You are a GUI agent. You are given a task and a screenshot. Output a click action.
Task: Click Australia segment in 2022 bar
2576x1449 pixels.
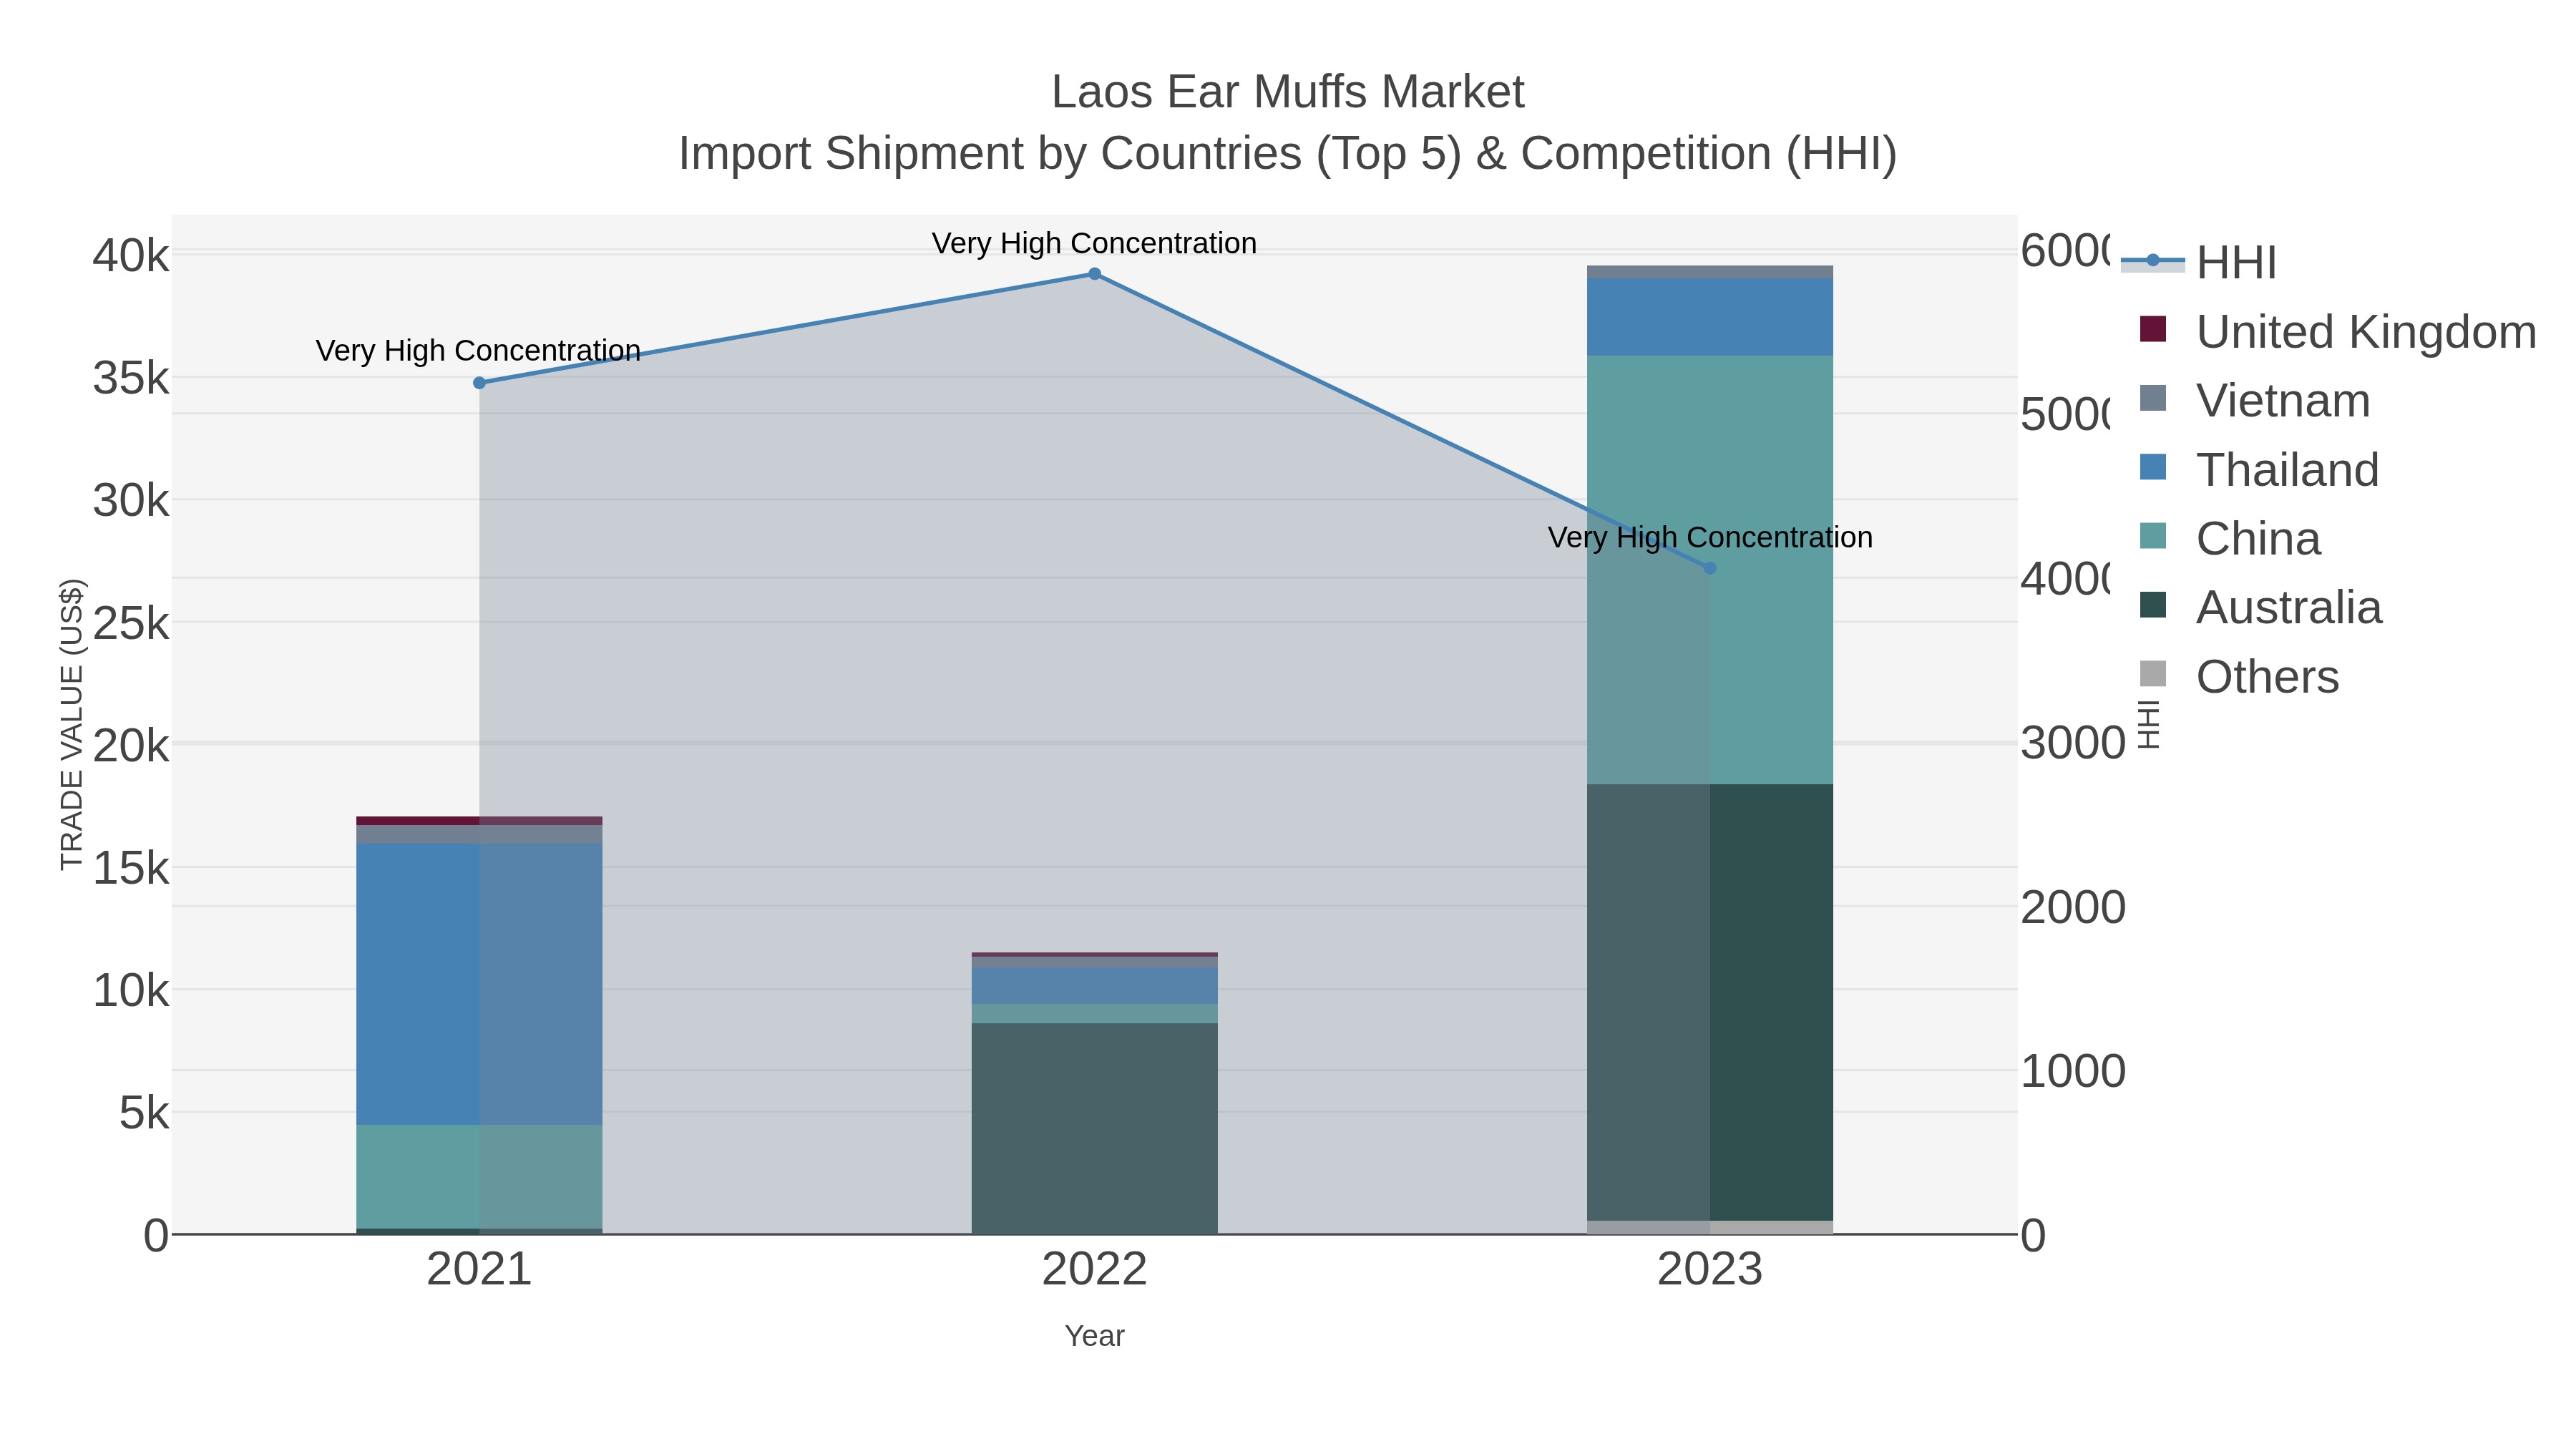click(1094, 1128)
